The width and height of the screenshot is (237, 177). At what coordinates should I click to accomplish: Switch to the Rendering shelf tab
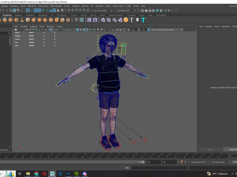[43, 15]
